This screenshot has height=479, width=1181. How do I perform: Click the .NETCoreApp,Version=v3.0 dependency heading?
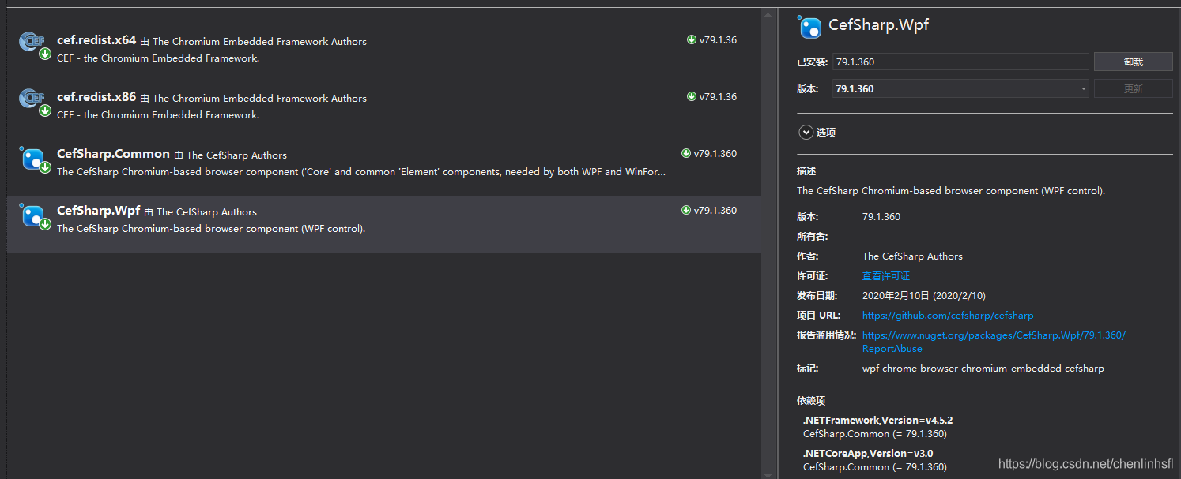pos(868,454)
